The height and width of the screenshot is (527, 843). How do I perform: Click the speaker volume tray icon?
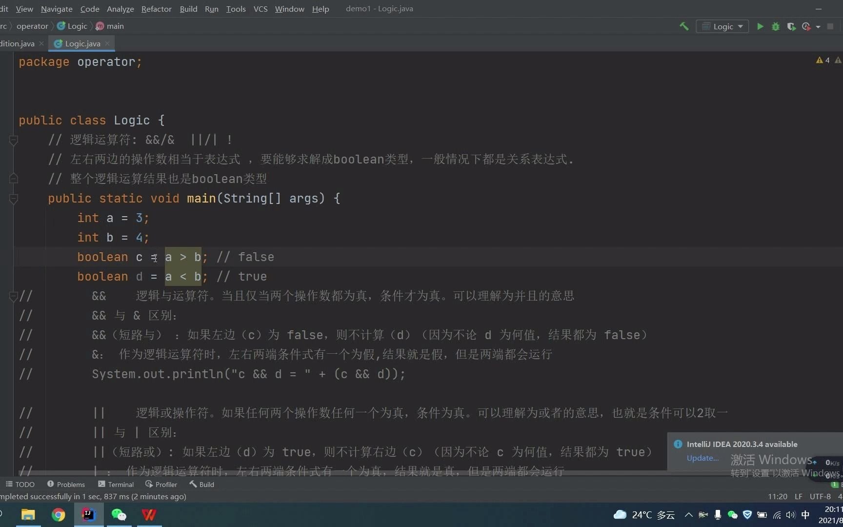pos(791,515)
